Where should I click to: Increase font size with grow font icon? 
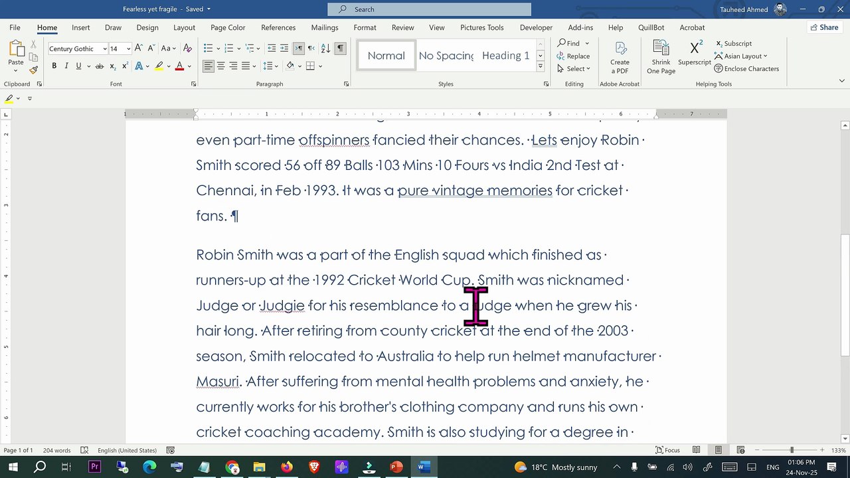[x=138, y=48]
